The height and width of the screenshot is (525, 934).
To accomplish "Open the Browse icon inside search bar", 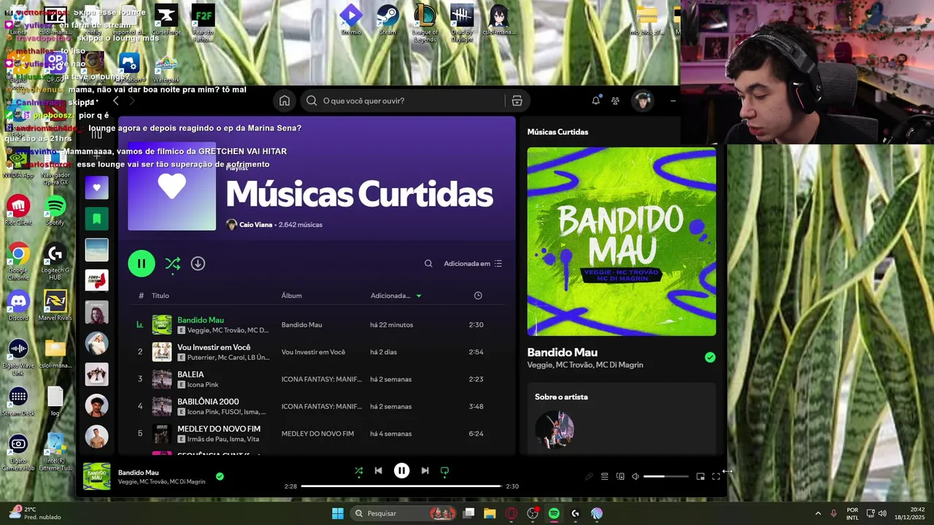I will coord(517,101).
